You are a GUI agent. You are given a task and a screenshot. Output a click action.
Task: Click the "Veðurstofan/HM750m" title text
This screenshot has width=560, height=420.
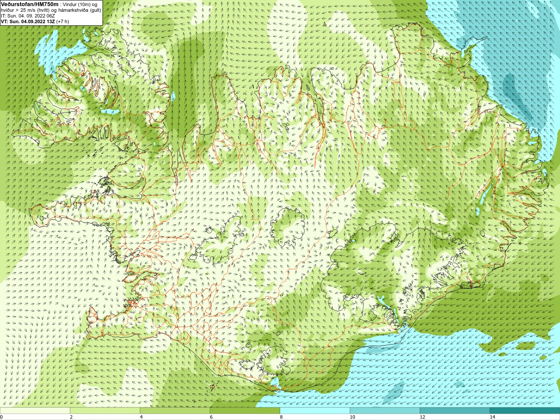tap(29, 4)
